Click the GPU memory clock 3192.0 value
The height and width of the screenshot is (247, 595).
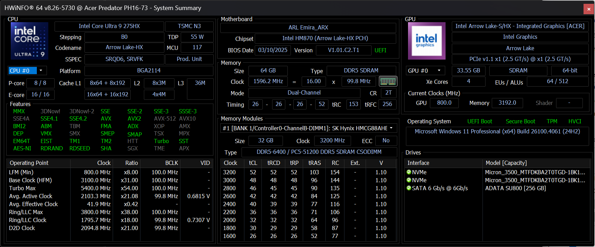pos(507,103)
